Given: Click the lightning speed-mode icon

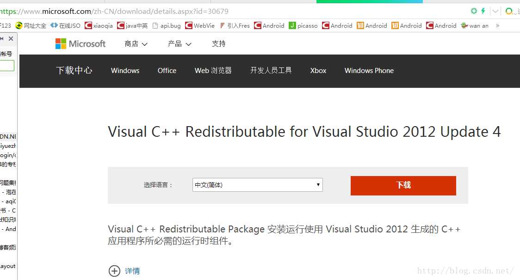Looking at the screenshot, I should (483, 11).
